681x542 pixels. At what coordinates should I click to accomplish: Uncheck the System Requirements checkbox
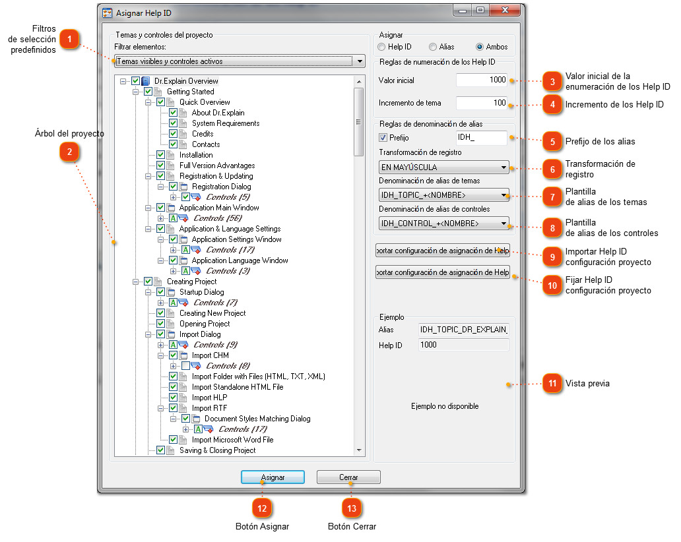(x=174, y=123)
